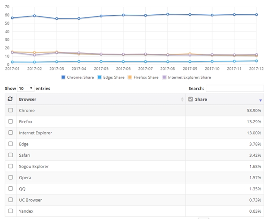Toggle Internet Explorer: Share legend swatch
The height and width of the screenshot is (219, 269).
165,77
